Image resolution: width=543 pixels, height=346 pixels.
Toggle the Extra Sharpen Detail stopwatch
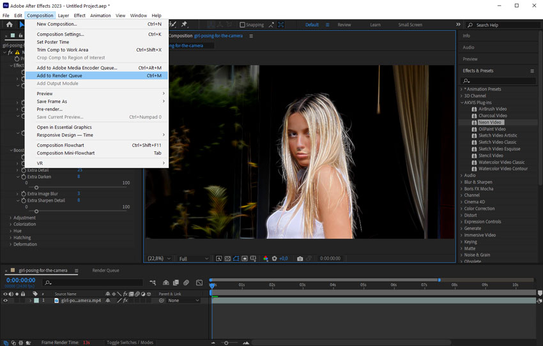pos(24,200)
